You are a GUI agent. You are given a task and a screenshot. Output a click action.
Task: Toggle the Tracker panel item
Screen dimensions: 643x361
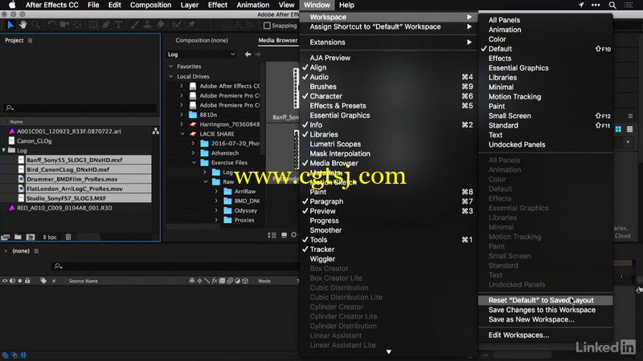point(388,249)
